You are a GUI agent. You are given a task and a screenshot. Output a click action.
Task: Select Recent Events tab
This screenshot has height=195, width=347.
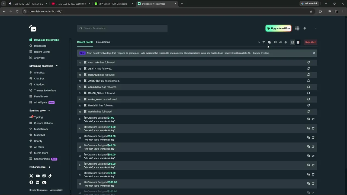(x=85, y=42)
